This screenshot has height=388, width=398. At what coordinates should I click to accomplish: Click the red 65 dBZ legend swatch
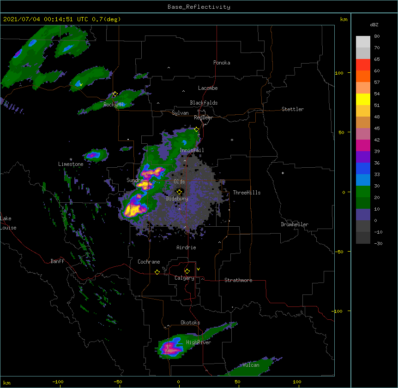363,65
